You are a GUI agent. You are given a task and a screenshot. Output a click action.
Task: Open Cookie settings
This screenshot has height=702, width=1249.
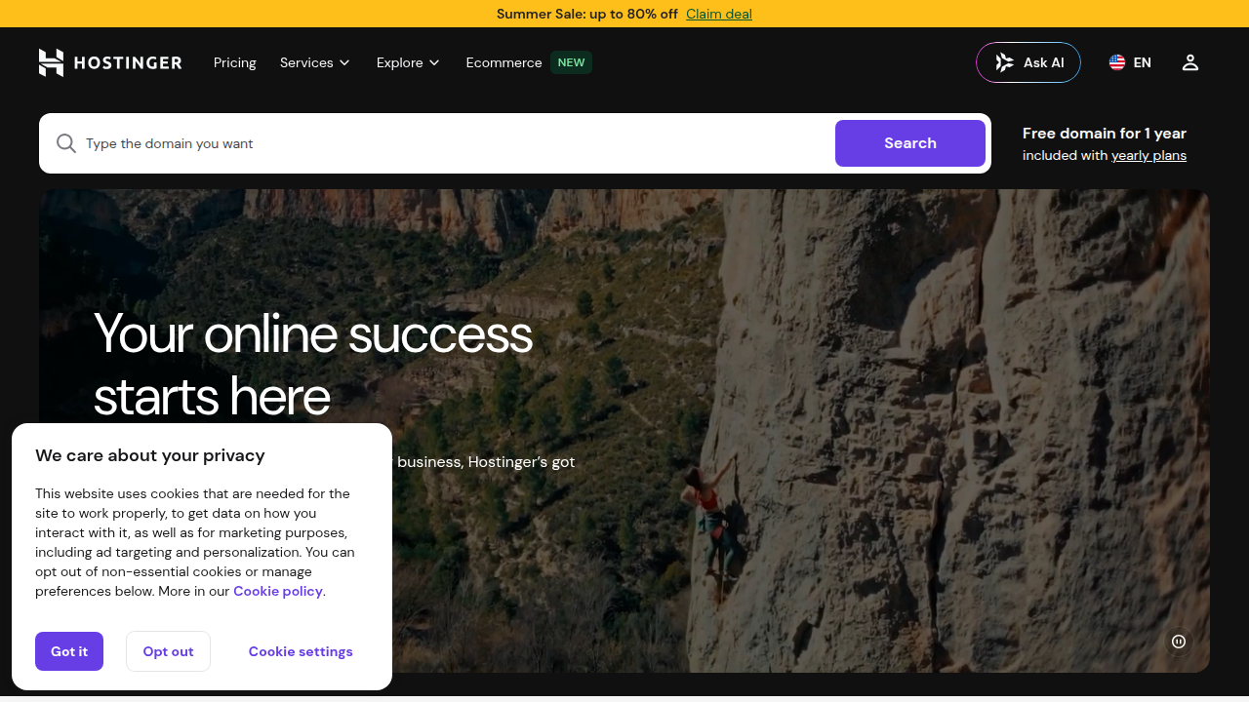pos(301,651)
